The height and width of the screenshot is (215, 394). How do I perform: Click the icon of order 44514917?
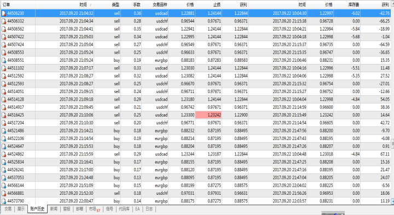(4, 107)
